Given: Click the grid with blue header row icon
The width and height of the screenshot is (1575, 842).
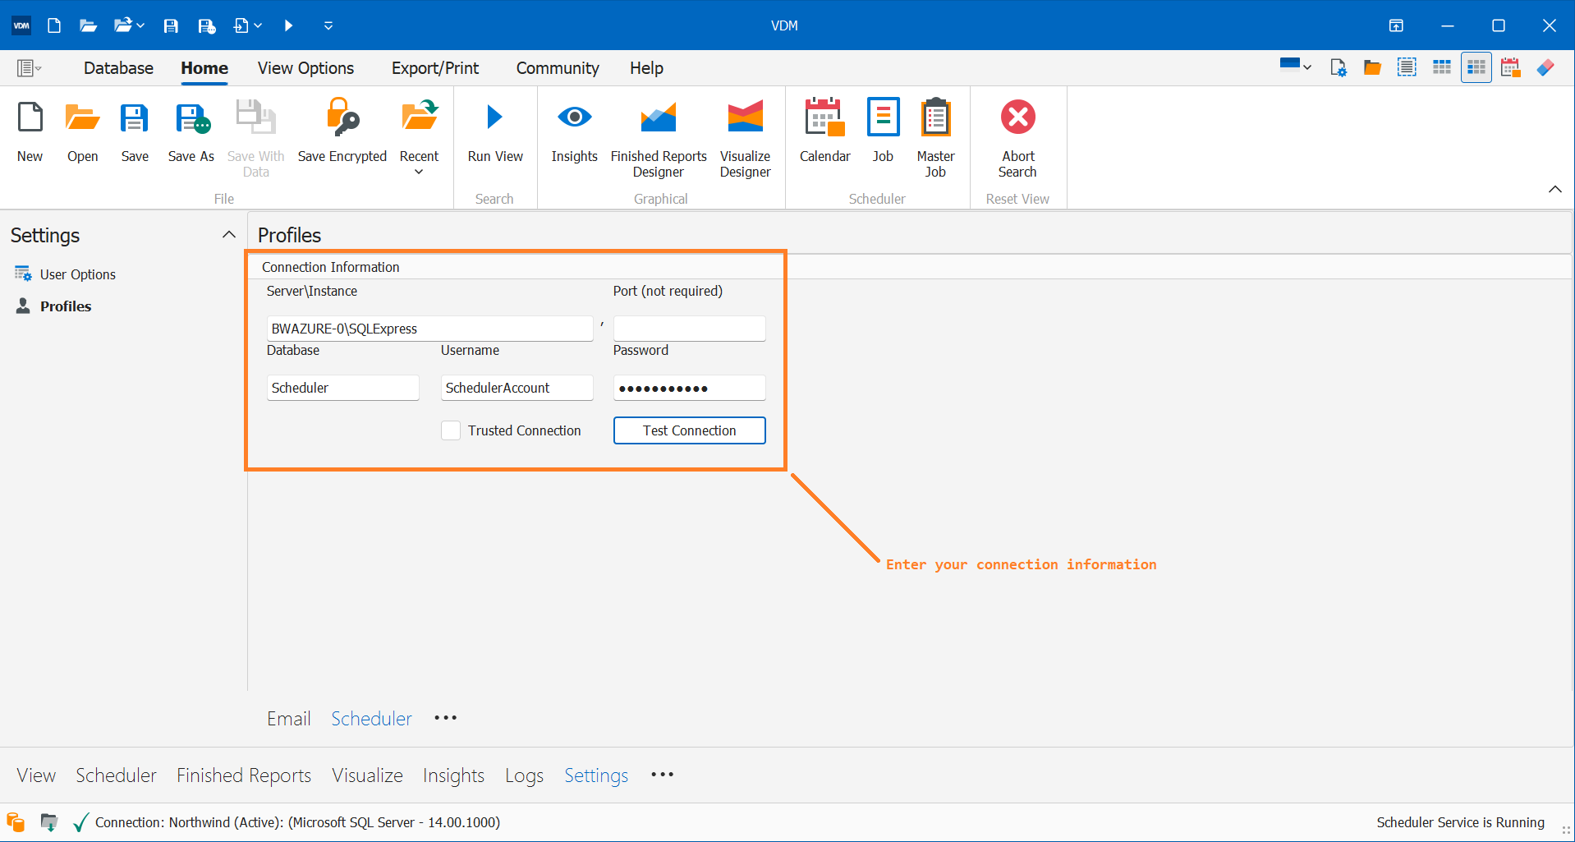Looking at the screenshot, I should pos(1441,67).
